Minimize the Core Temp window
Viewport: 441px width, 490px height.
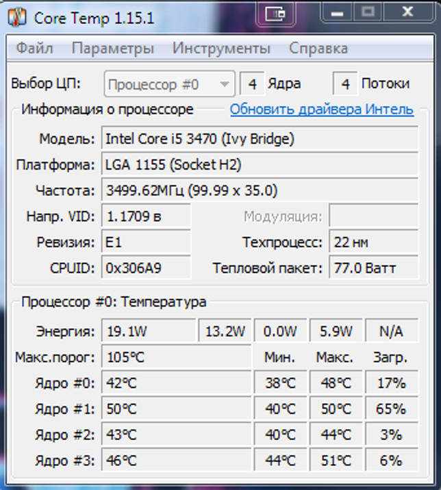pos(337,13)
